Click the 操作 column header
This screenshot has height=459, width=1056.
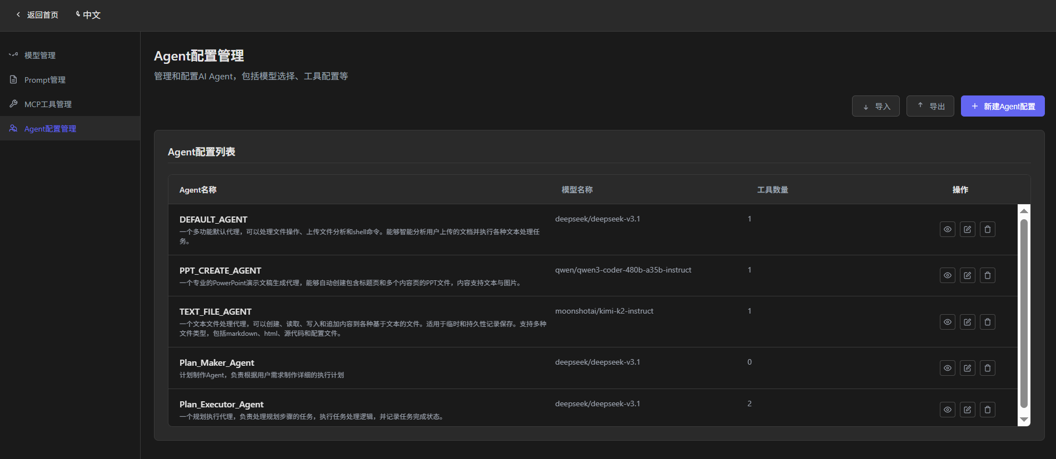coord(960,190)
